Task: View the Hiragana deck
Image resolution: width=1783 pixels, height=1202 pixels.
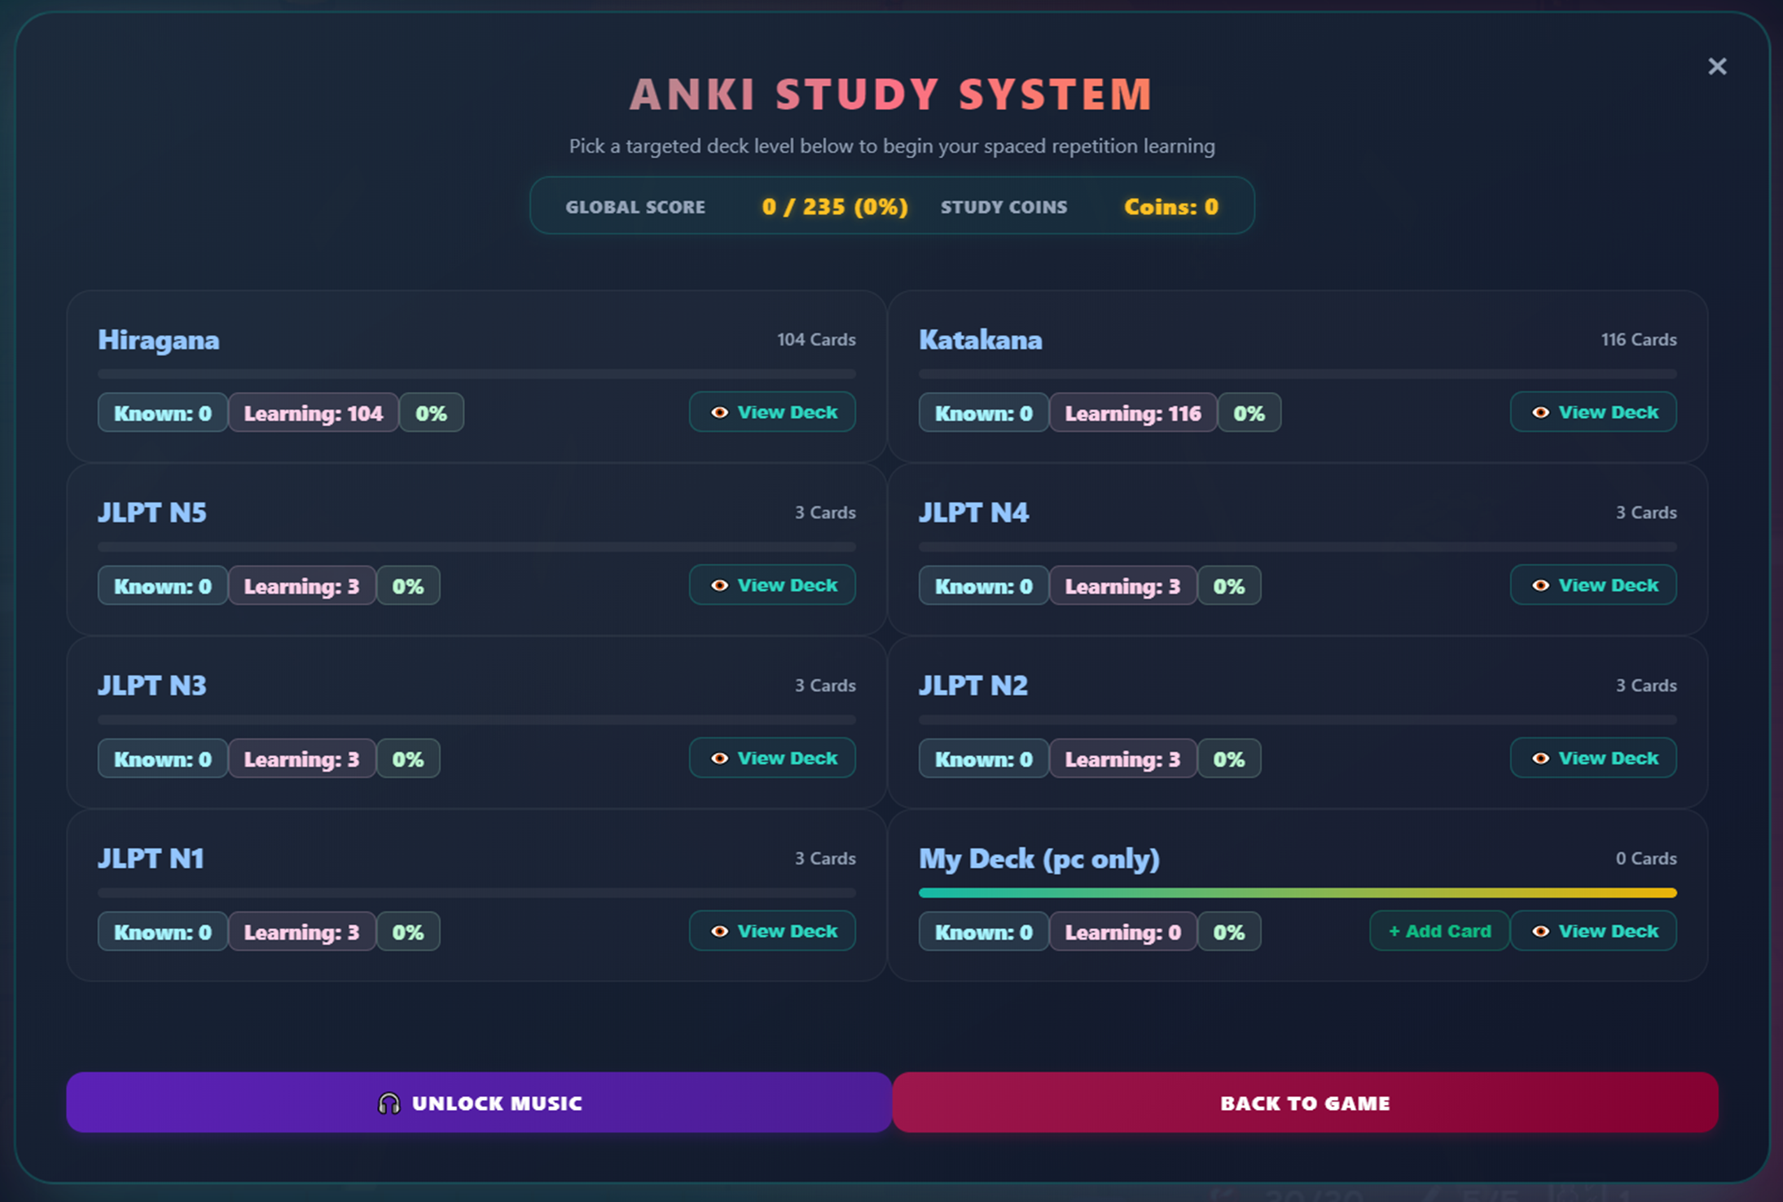Action: tap(772, 412)
